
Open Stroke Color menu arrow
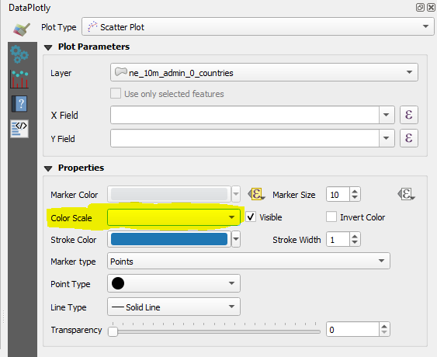pos(236,239)
